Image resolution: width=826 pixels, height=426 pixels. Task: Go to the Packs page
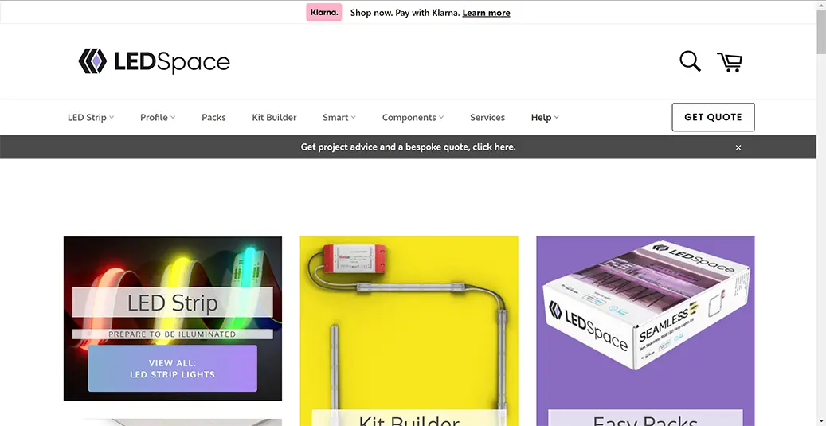tap(214, 117)
